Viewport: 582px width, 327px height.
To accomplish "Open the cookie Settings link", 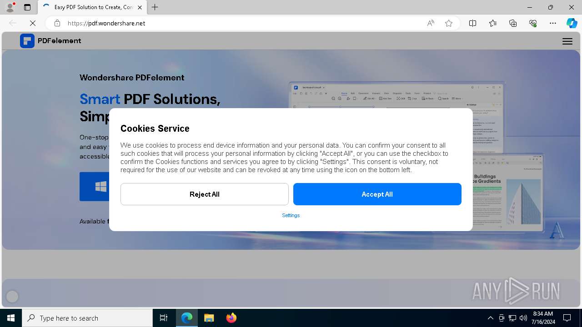I will pos(291,215).
